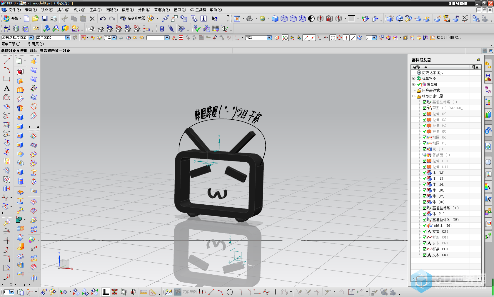
Task: Select the Text A tool
Action: point(7,88)
